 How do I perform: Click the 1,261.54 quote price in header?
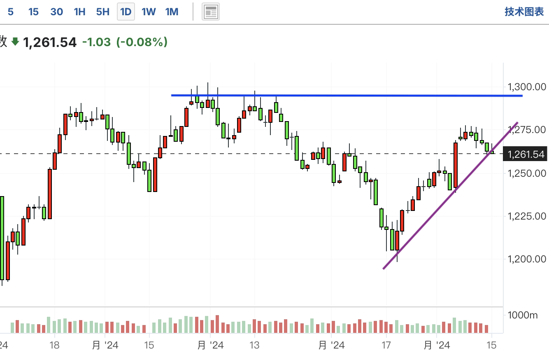(x=50, y=42)
